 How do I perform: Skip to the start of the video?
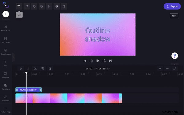(x=85, y=61)
